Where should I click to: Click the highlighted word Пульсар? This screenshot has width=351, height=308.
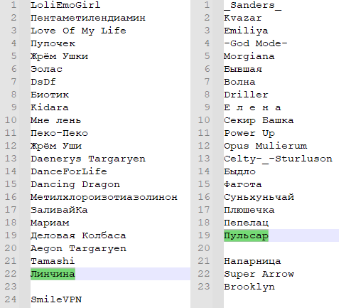(246, 235)
